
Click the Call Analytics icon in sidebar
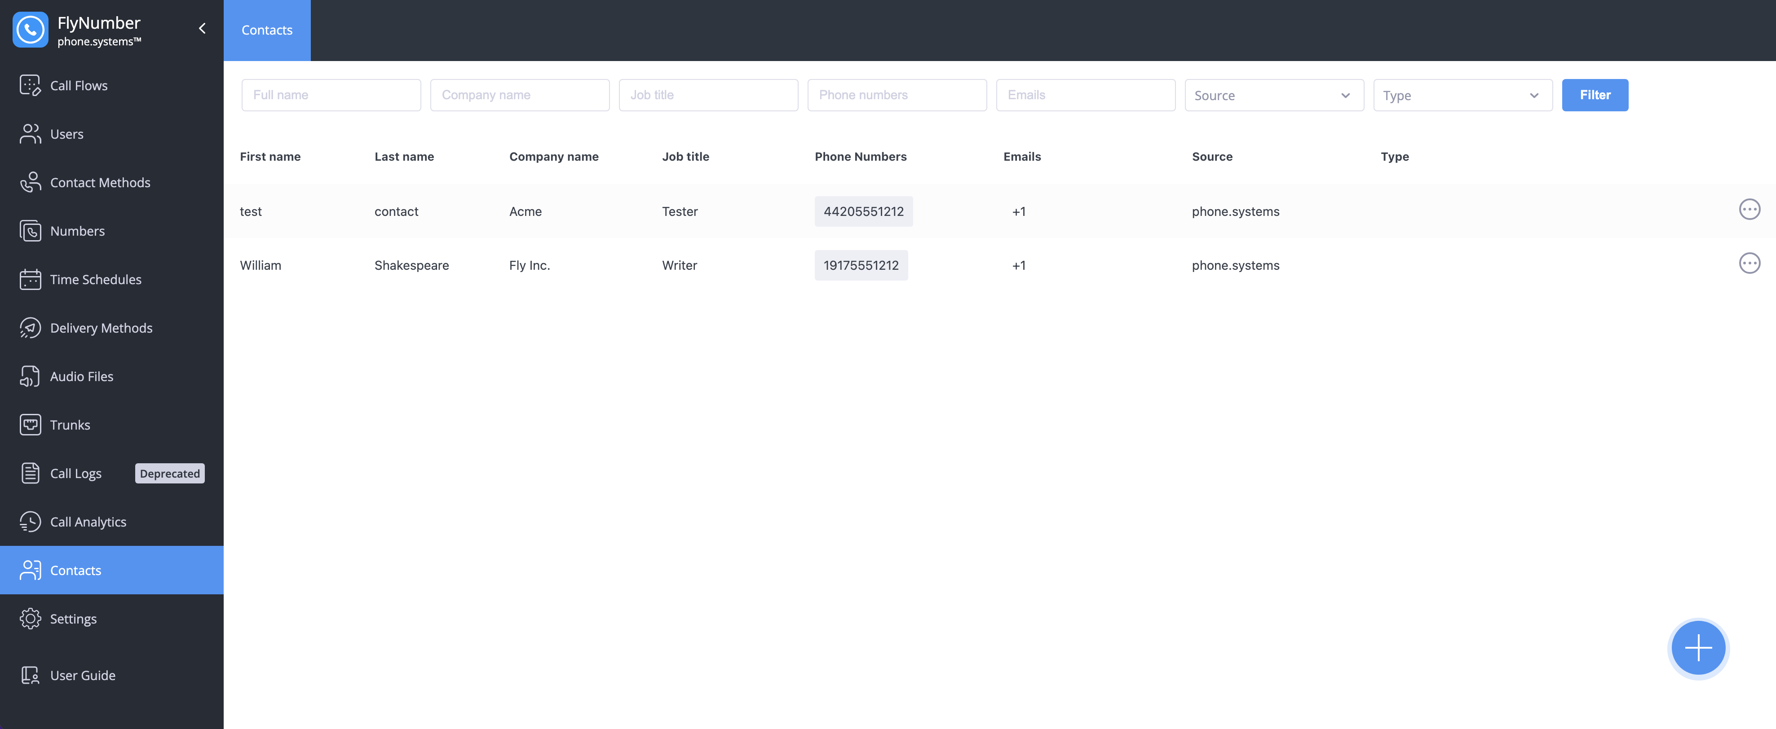[30, 522]
